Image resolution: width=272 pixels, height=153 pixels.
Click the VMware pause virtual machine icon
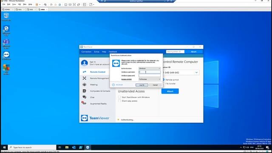pyautogui.click(x=37, y=5)
